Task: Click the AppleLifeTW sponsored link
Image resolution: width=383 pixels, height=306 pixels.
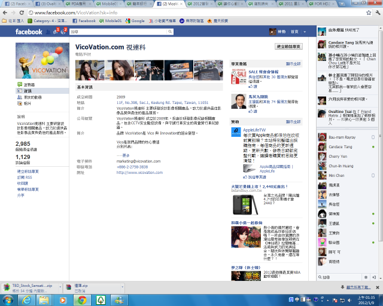Action: 254,130
